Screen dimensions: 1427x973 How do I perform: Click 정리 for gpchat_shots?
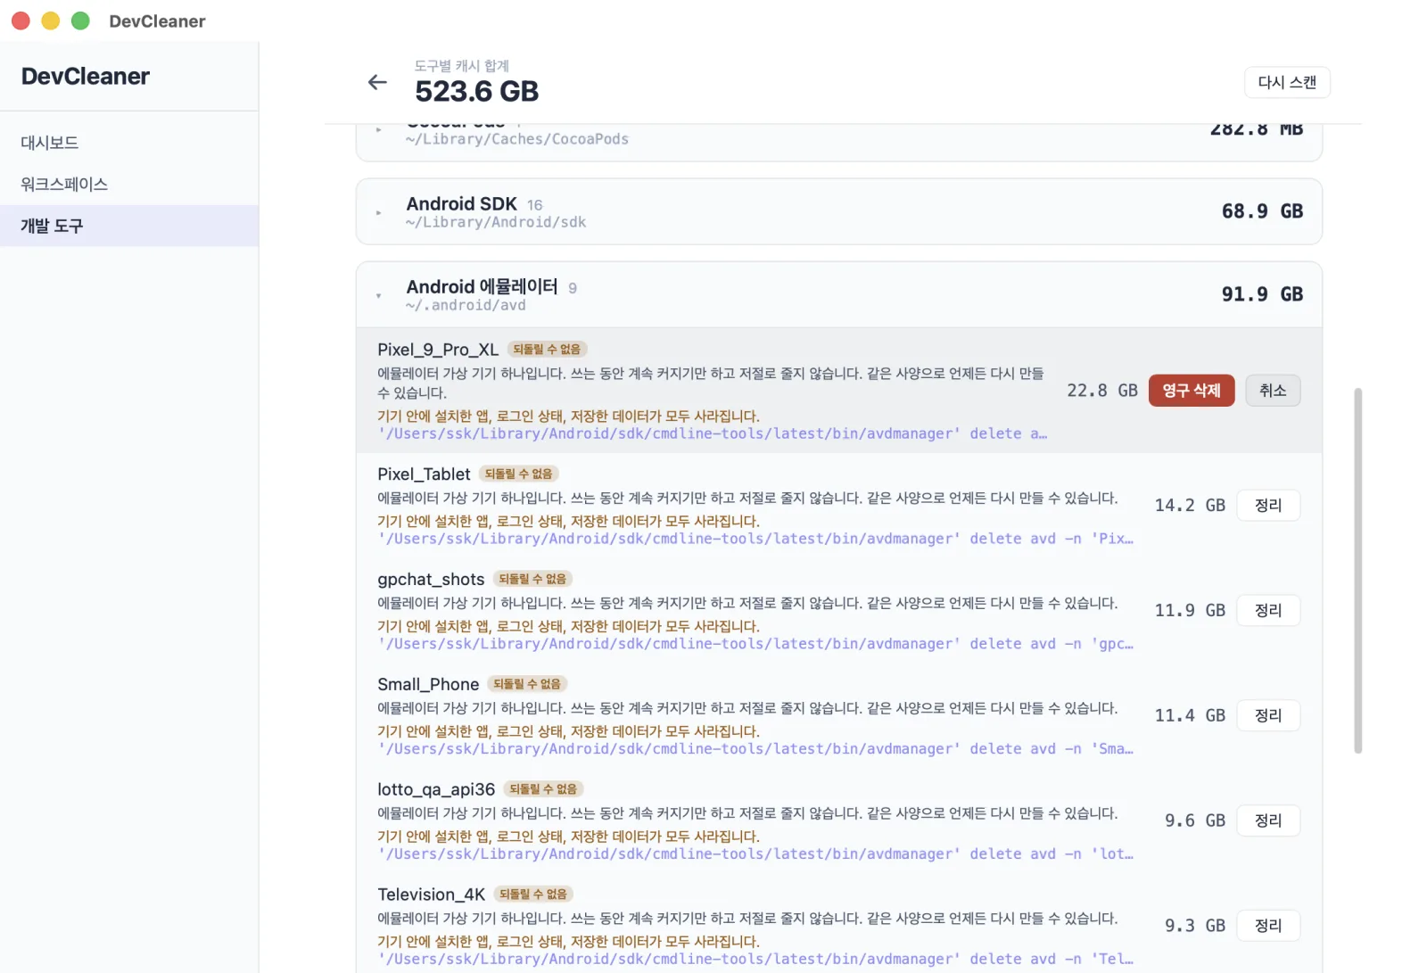(1268, 611)
